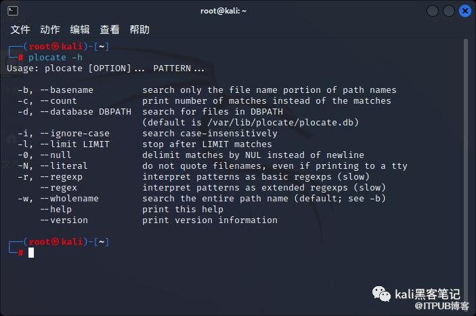This screenshot has width=476, height=316.
Task: Click the "--version" option text
Action: (x=64, y=220)
